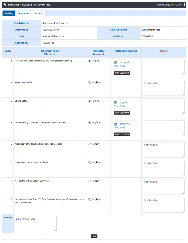Select Yes for Xerox copy of service book

point(90,144)
